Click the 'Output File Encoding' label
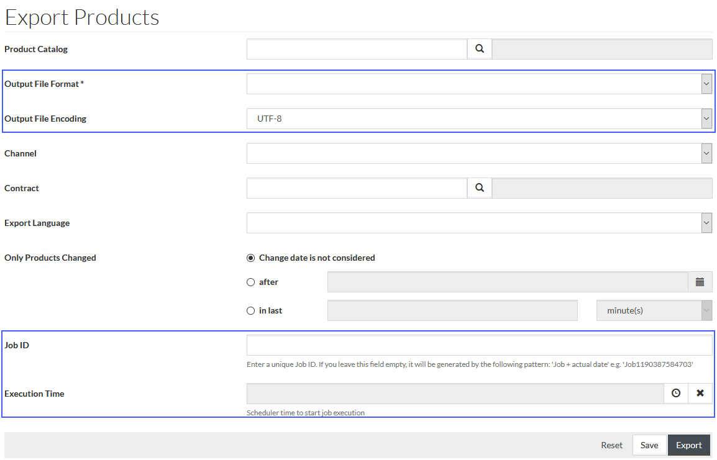The width and height of the screenshot is (717, 460). coord(45,119)
